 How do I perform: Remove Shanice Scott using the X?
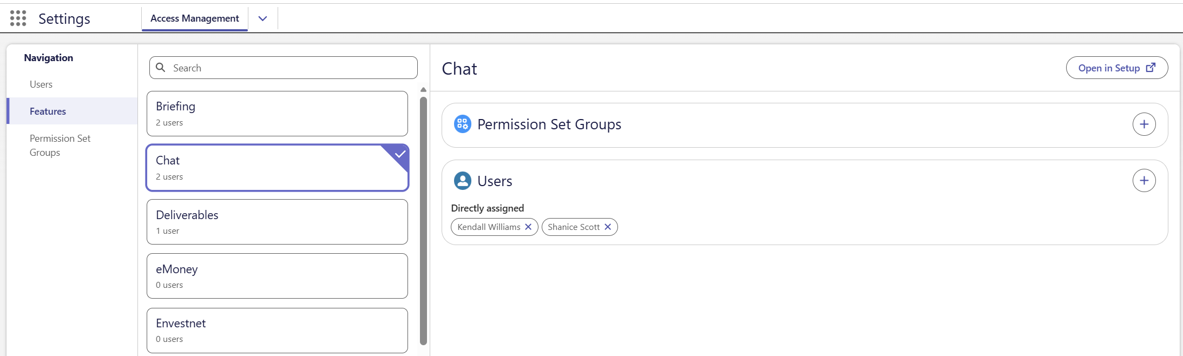click(x=608, y=227)
